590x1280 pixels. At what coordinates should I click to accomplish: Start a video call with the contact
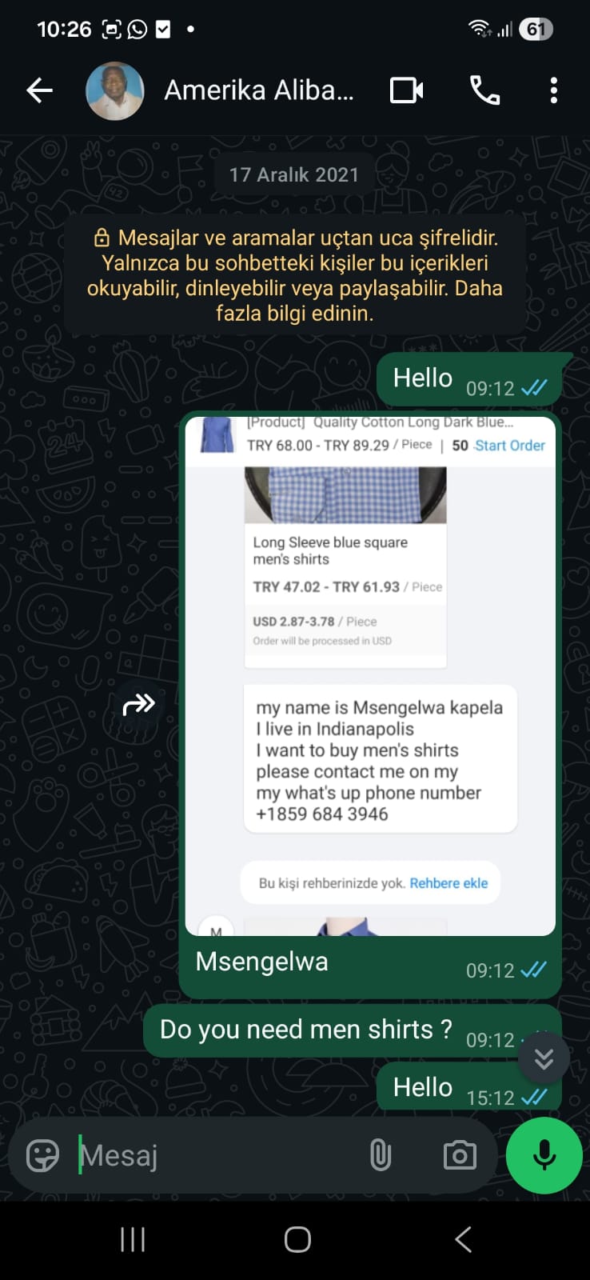click(406, 90)
